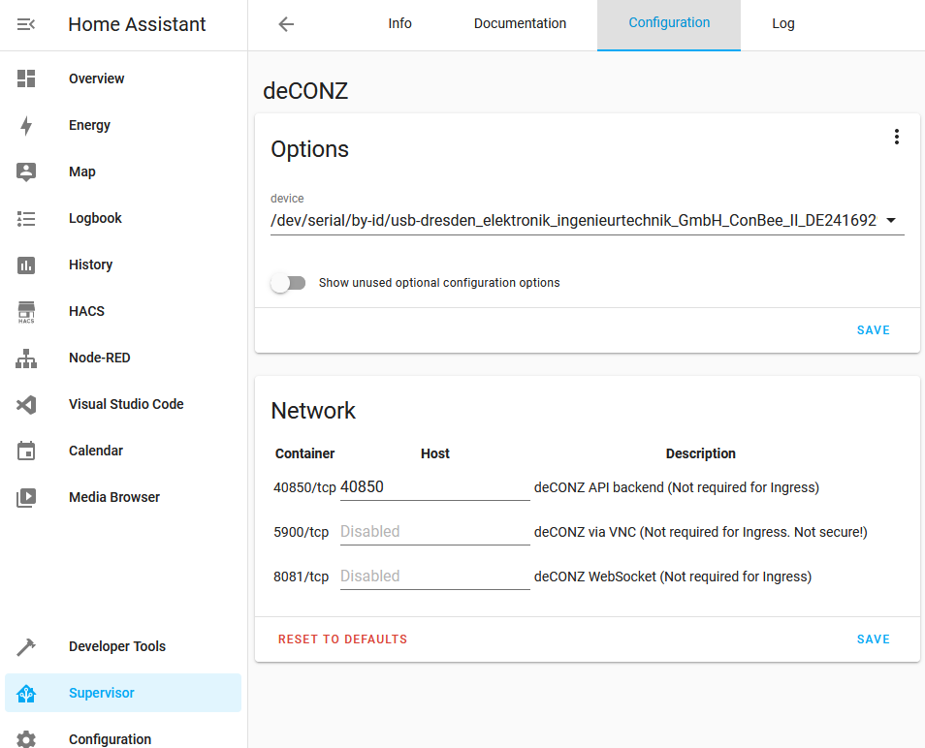
Task: Click the 40850/tcp container label
Action: tap(304, 488)
